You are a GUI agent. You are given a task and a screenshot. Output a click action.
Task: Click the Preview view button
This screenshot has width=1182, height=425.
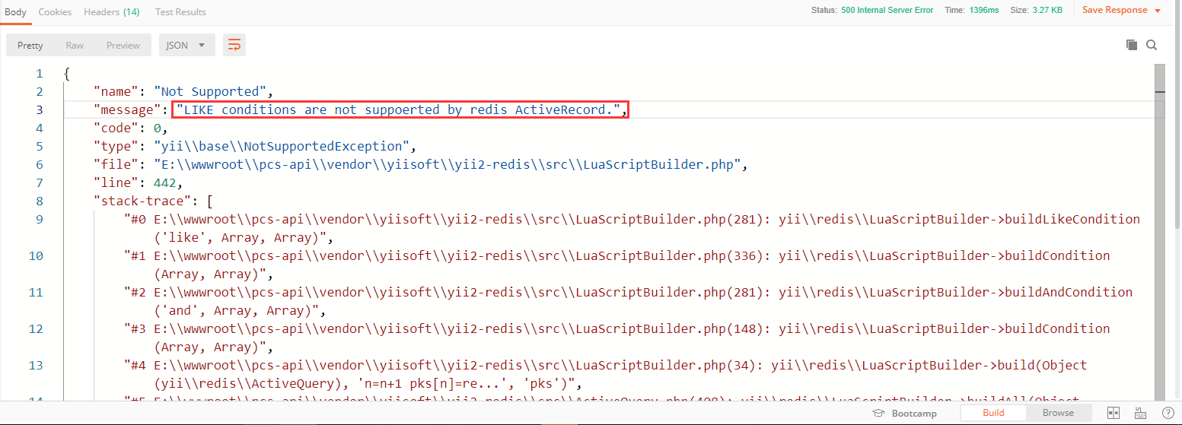123,45
